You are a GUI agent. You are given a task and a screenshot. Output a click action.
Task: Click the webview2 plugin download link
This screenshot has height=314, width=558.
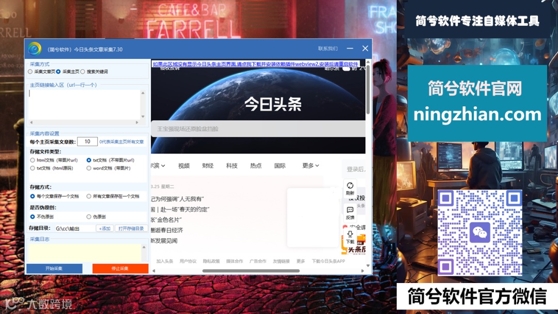tap(256, 64)
